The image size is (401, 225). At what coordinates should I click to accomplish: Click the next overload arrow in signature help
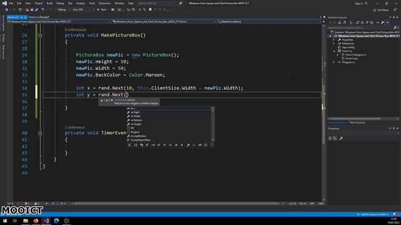click(x=112, y=100)
